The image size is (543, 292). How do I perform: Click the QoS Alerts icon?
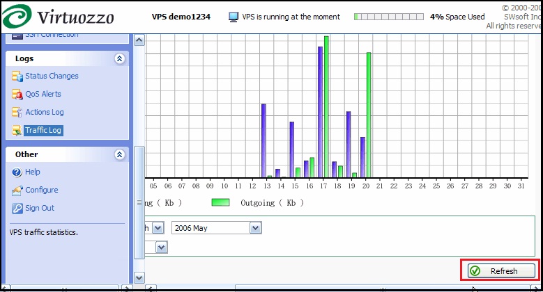17,94
